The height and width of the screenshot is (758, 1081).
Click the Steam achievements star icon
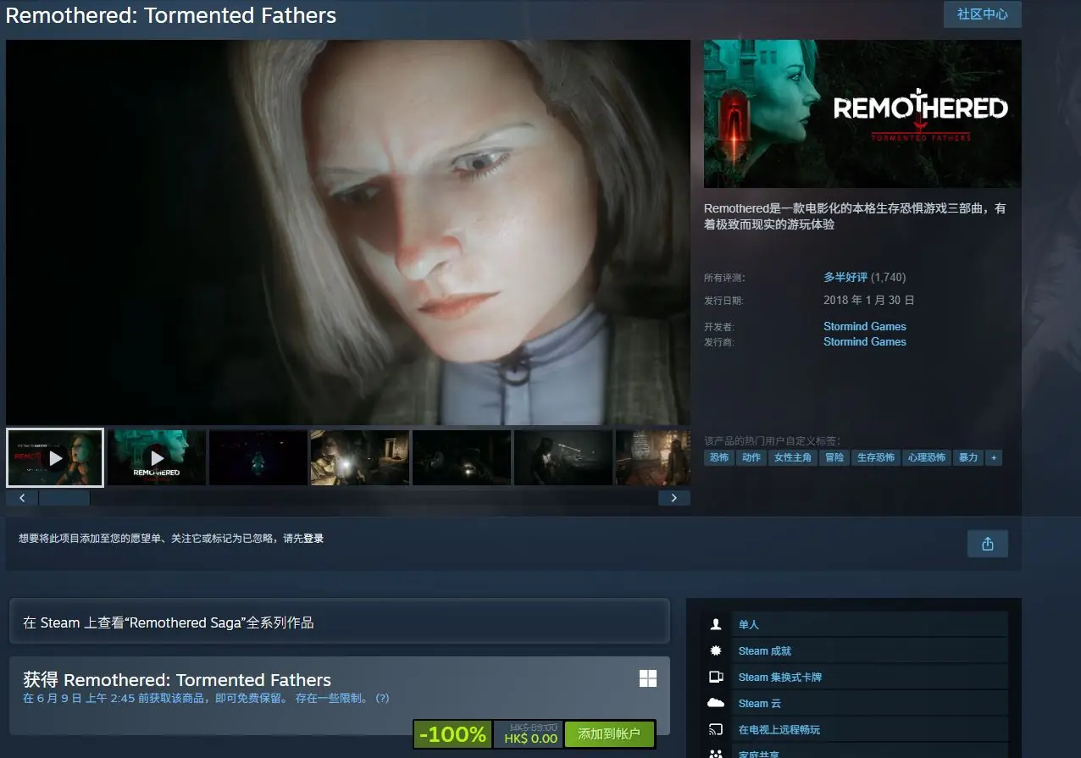(716, 650)
